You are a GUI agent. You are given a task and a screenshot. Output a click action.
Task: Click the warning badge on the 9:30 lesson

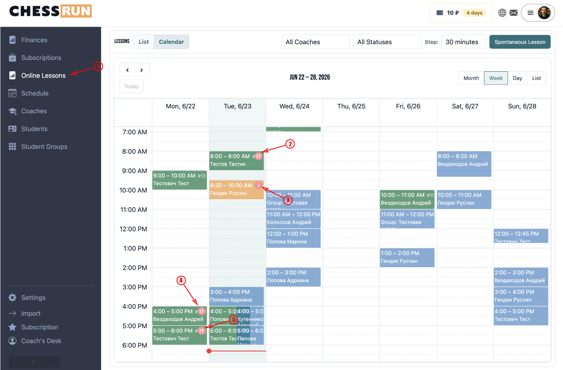259,185
